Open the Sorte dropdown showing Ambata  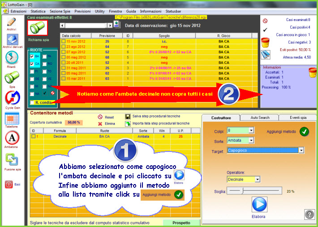point(251,140)
